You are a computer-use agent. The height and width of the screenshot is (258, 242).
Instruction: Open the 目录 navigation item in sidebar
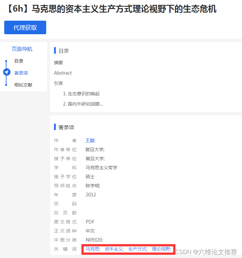pos(19,61)
